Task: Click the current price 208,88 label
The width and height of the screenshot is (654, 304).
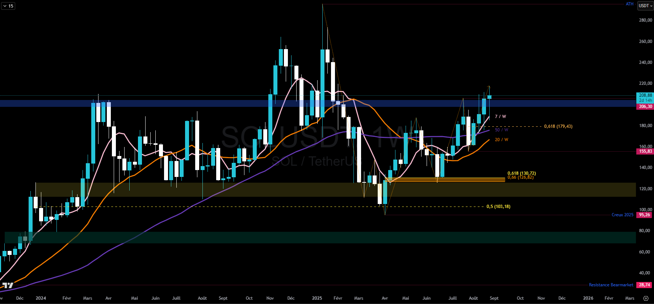Action: pyautogui.click(x=645, y=96)
